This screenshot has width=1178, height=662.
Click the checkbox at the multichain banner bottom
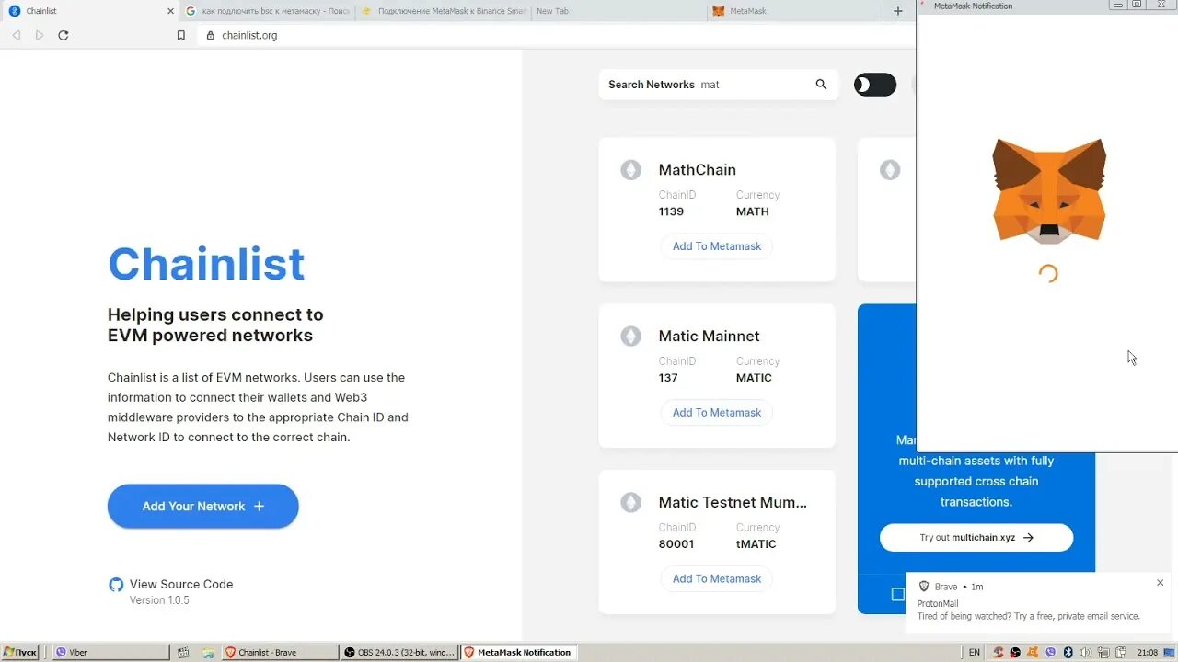897,595
